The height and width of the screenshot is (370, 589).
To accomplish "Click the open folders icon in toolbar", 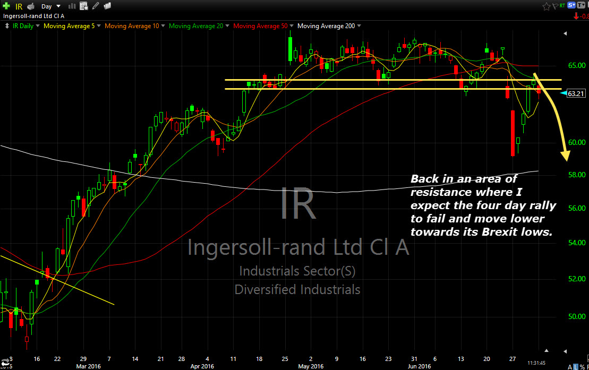I will 107,6.
